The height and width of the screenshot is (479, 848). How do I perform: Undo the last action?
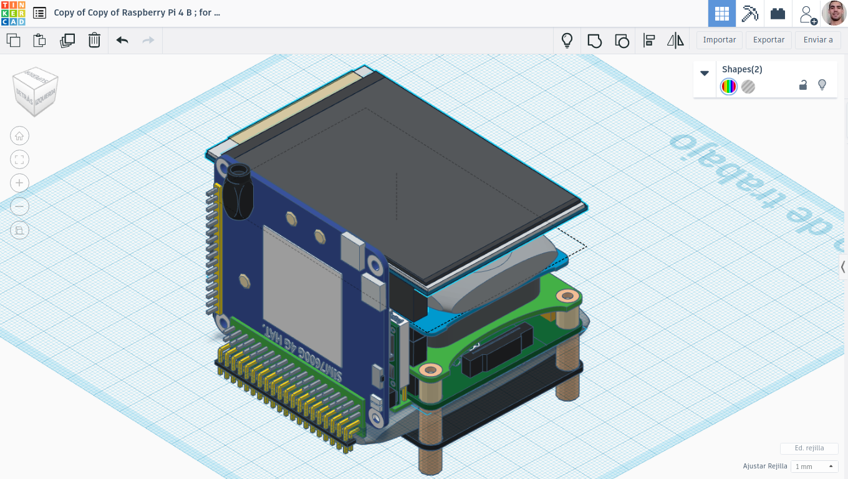122,41
